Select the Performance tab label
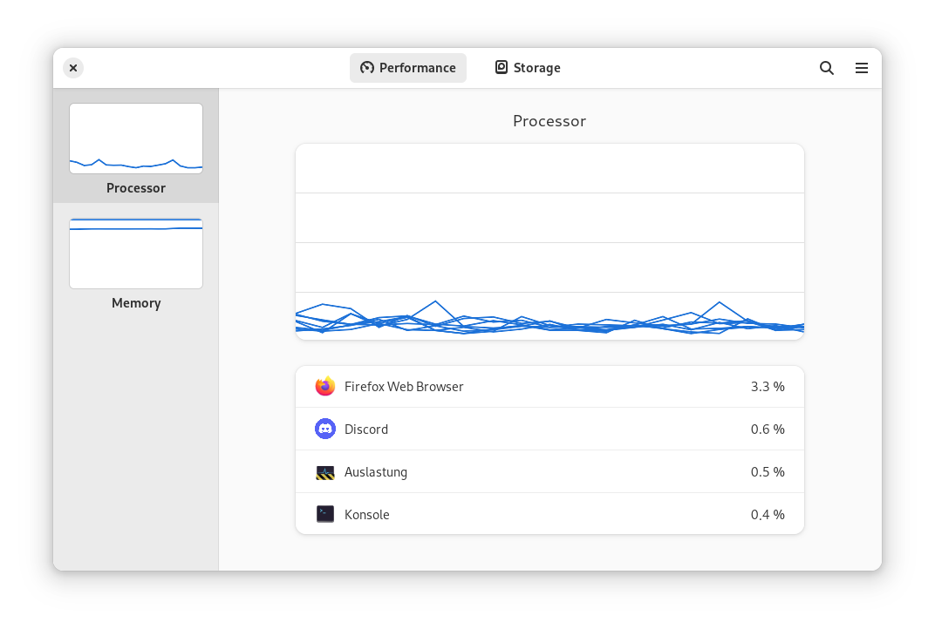The height and width of the screenshot is (629, 935). [x=417, y=68]
